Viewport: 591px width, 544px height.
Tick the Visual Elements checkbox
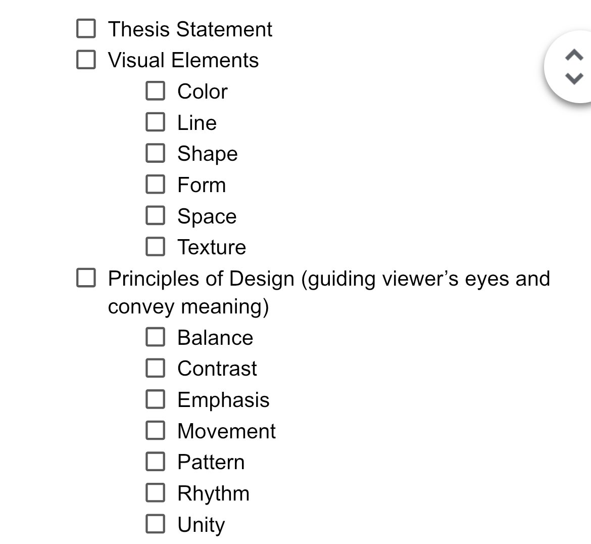(86, 60)
